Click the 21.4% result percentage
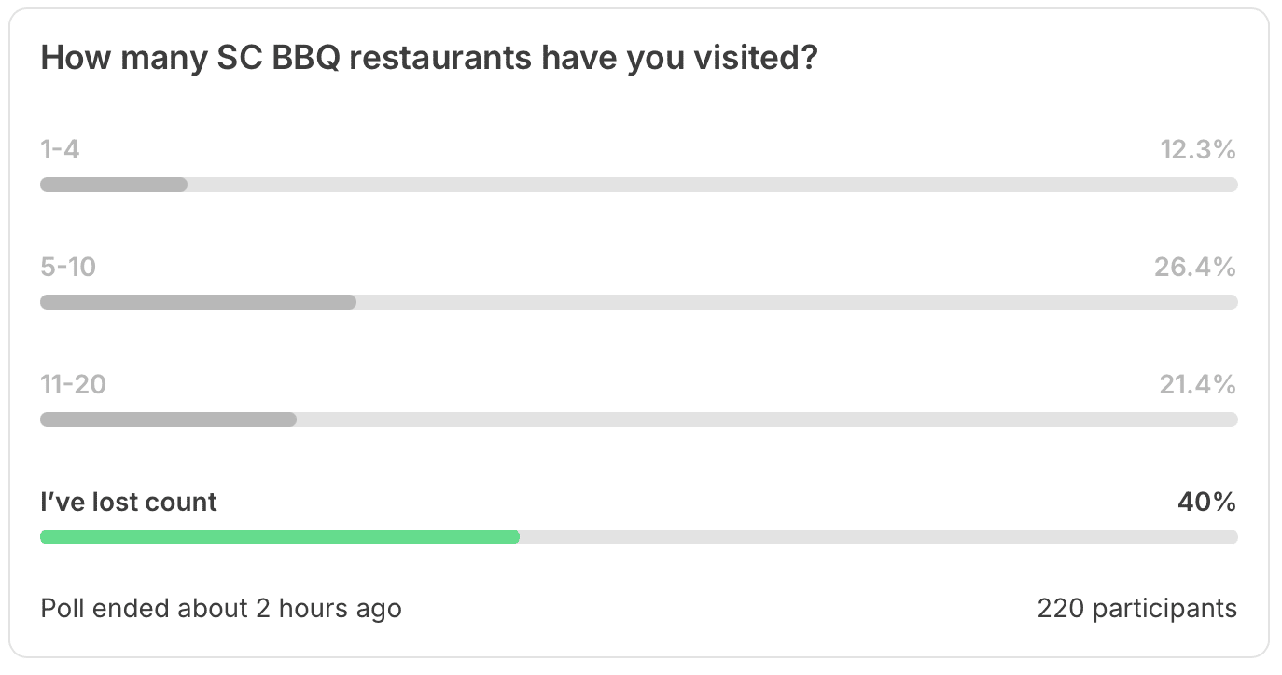The width and height of the screenshot is (1282, 675). tap(1198, 384)
